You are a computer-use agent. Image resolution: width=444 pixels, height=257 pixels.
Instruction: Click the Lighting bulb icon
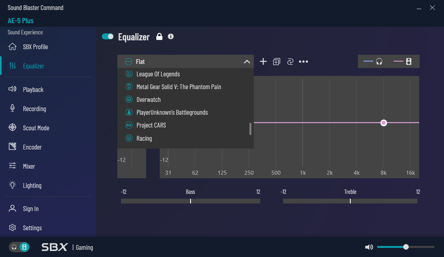tap(12, 185)
